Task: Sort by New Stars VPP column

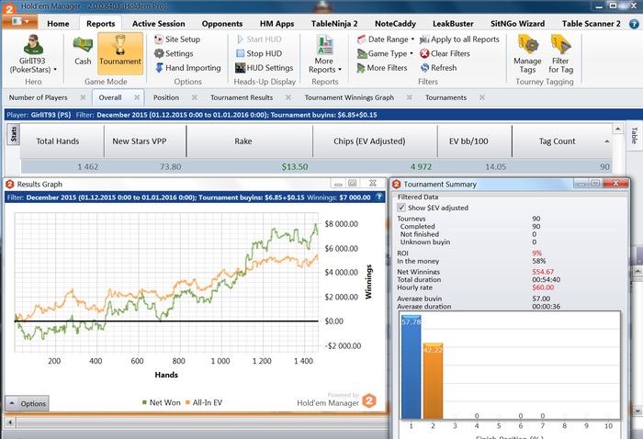Action: (x=145, y=141)
